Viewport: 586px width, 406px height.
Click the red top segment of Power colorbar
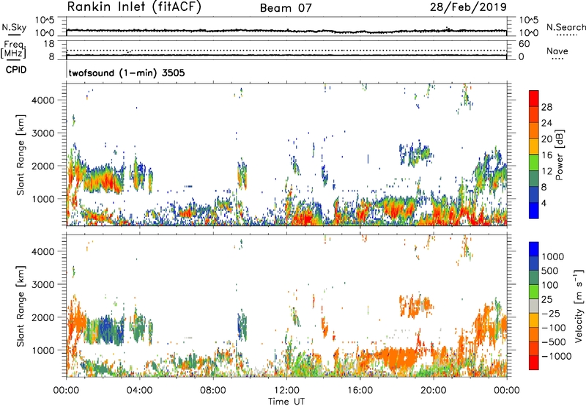pyautogui.click(x=534, y=98)
